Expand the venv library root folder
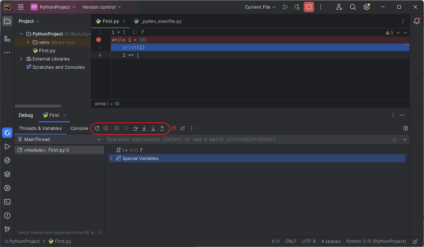The height and width of the screenshot is (247, 424). (x=28, y=42)
